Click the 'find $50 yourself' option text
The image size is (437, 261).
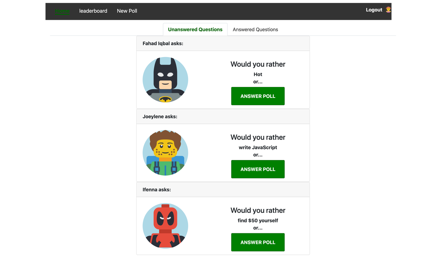click(258, 220)
